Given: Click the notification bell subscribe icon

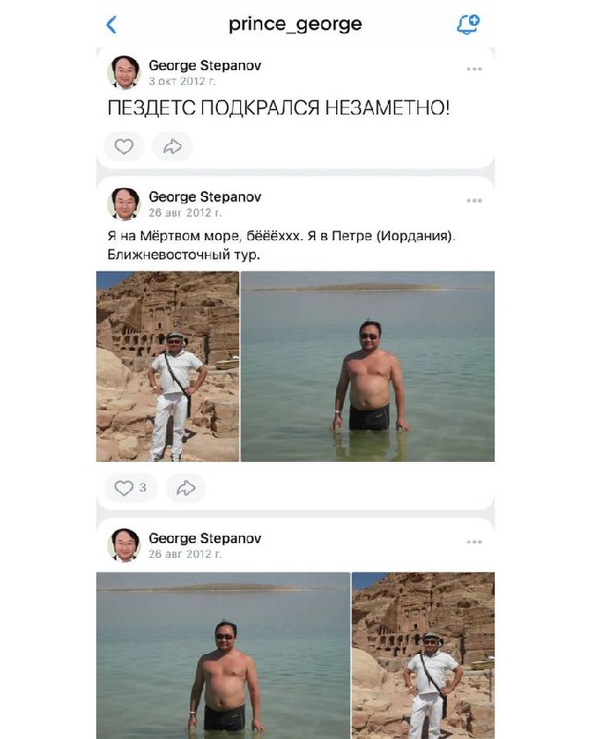Looking at the screenshot, I should pyautogui.click(x=468, y=25).
